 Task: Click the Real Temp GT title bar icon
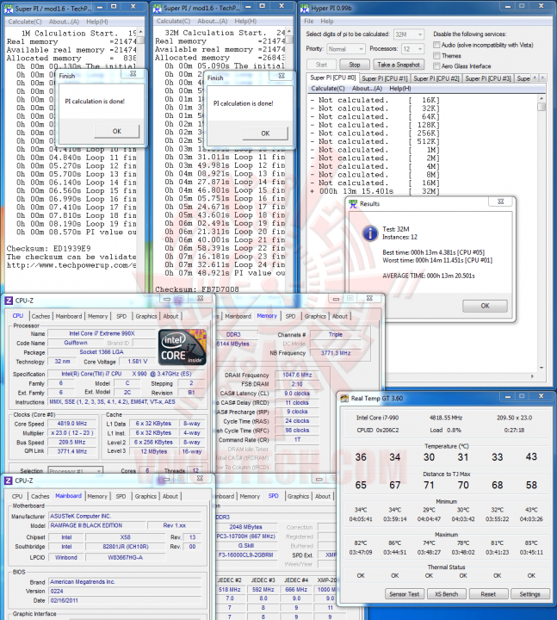[x=344, y=398]
